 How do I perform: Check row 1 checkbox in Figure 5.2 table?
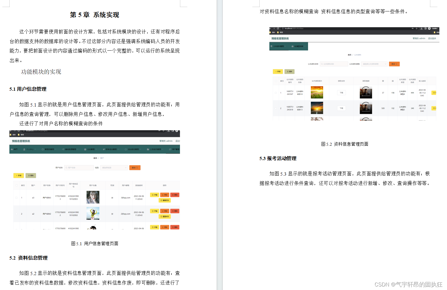pos(276,93)
